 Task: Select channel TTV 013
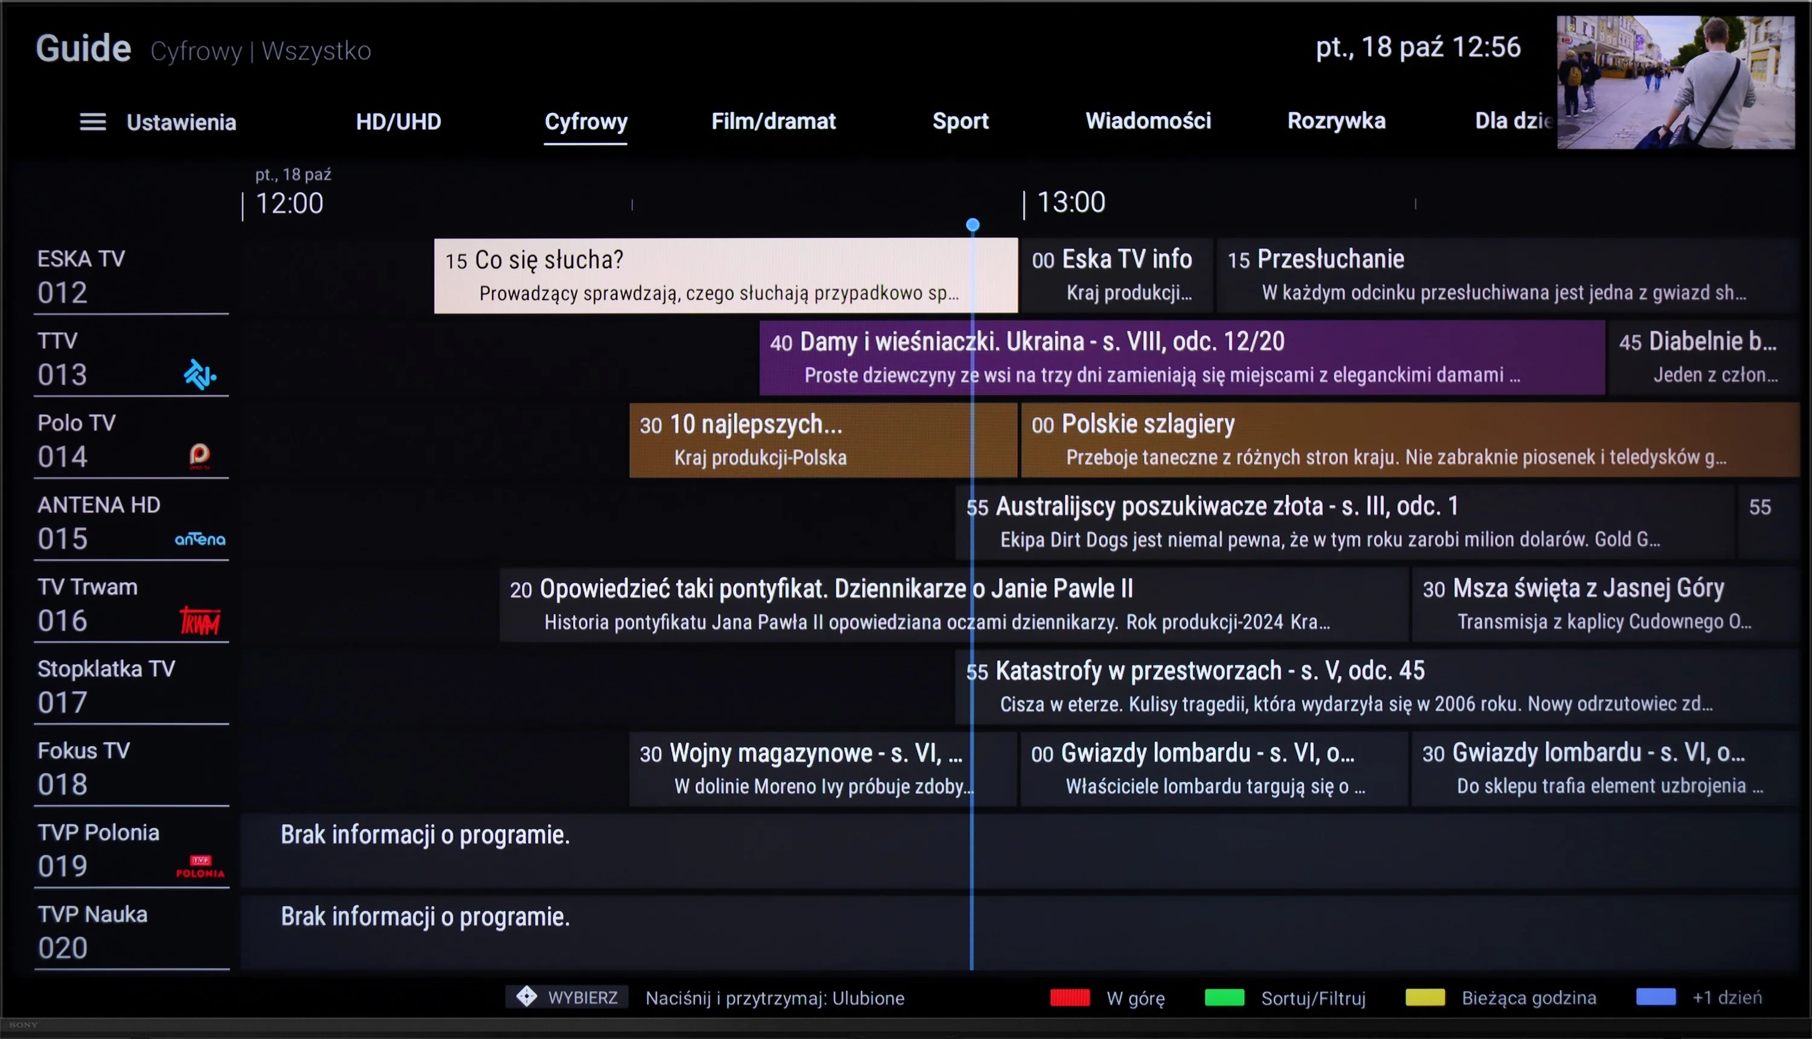[x=131, y=359]
